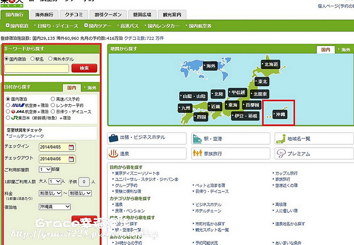Select 駅名 radio button
This screenshot has width=354, height=245.
click(x=32, y=59)
